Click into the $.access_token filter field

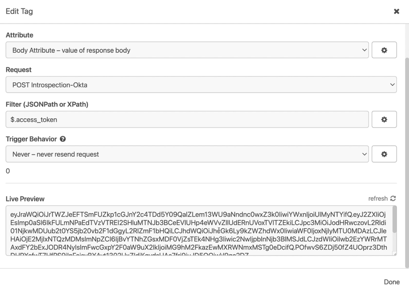pyautogui.click(x=187, y=119)
